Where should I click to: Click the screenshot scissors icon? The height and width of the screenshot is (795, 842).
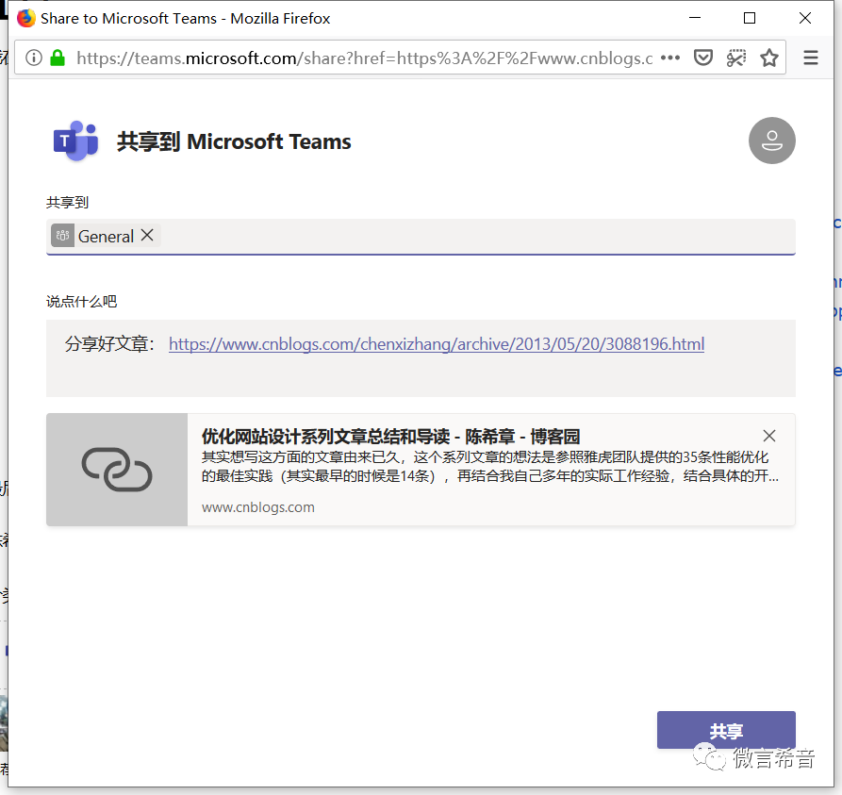pos(736,58)
